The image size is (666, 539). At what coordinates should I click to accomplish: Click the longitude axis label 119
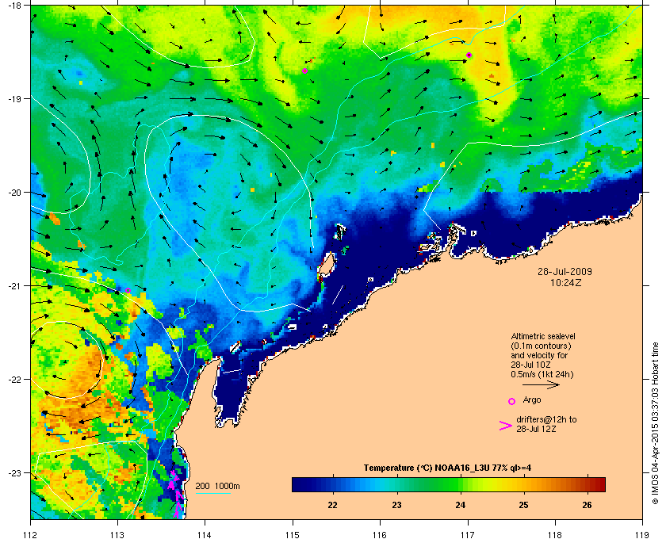(x=642, y=534)
